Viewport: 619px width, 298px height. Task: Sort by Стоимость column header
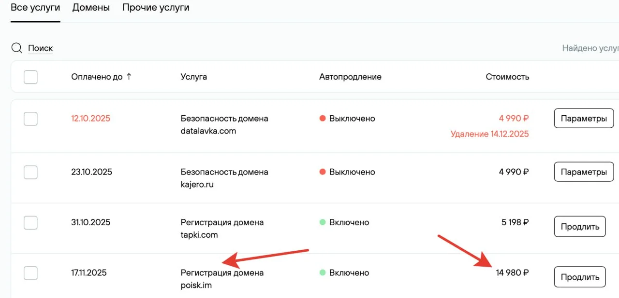(x=507, y=77)
